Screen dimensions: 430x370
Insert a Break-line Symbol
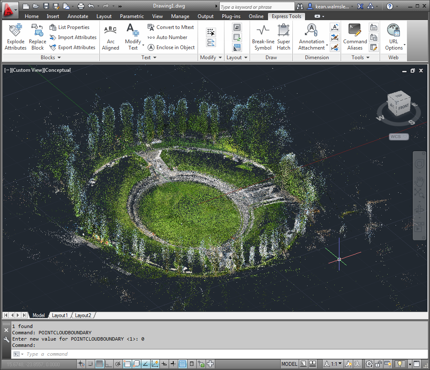(263, 37)
